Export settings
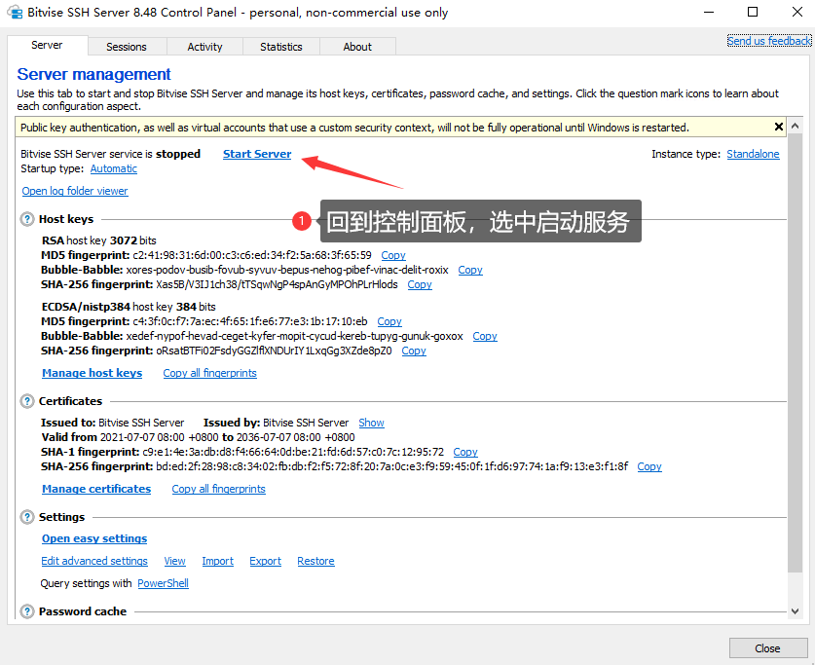Image resolution: width=815 pixels, height=665 pixels. click(x=265, y=561)
